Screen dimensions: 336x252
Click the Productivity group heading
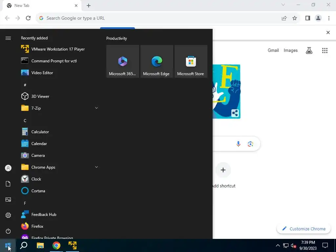coord(116,38)
